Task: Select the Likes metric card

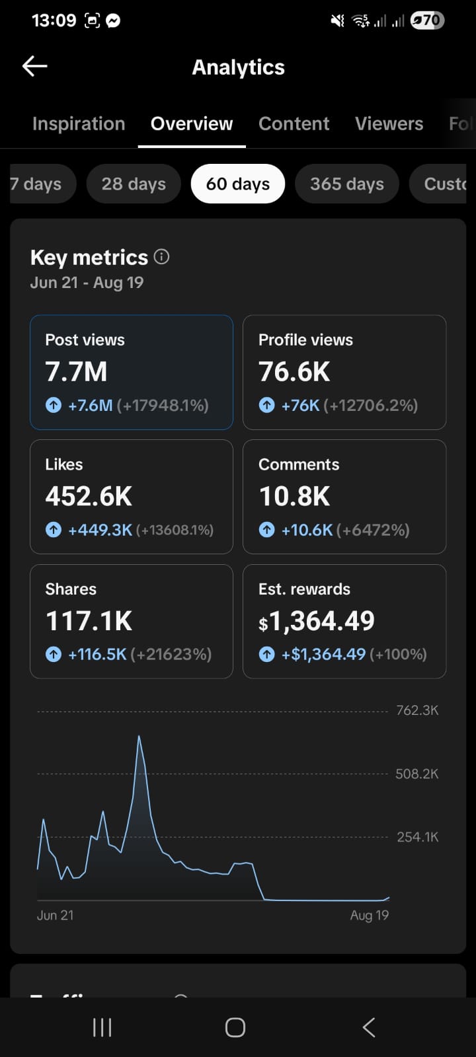Action: click(x=132, y=497)
